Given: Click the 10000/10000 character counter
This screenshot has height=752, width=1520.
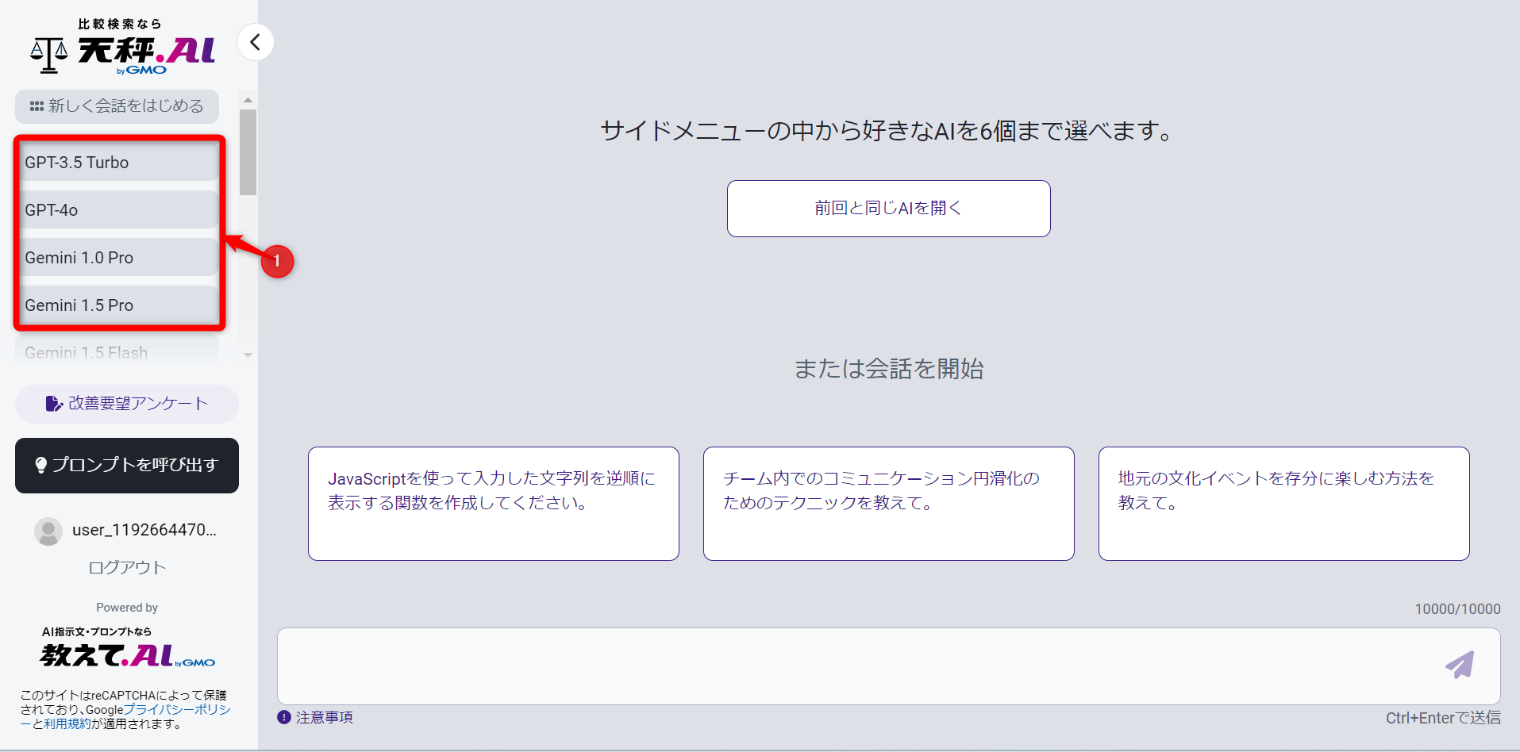Looking at the screenshot, I should pos(1457,609).
